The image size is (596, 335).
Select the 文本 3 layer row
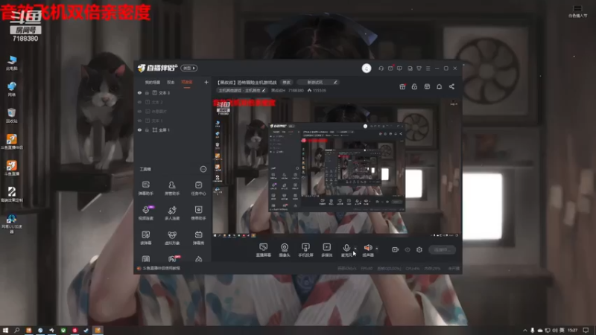click(174, 92)
